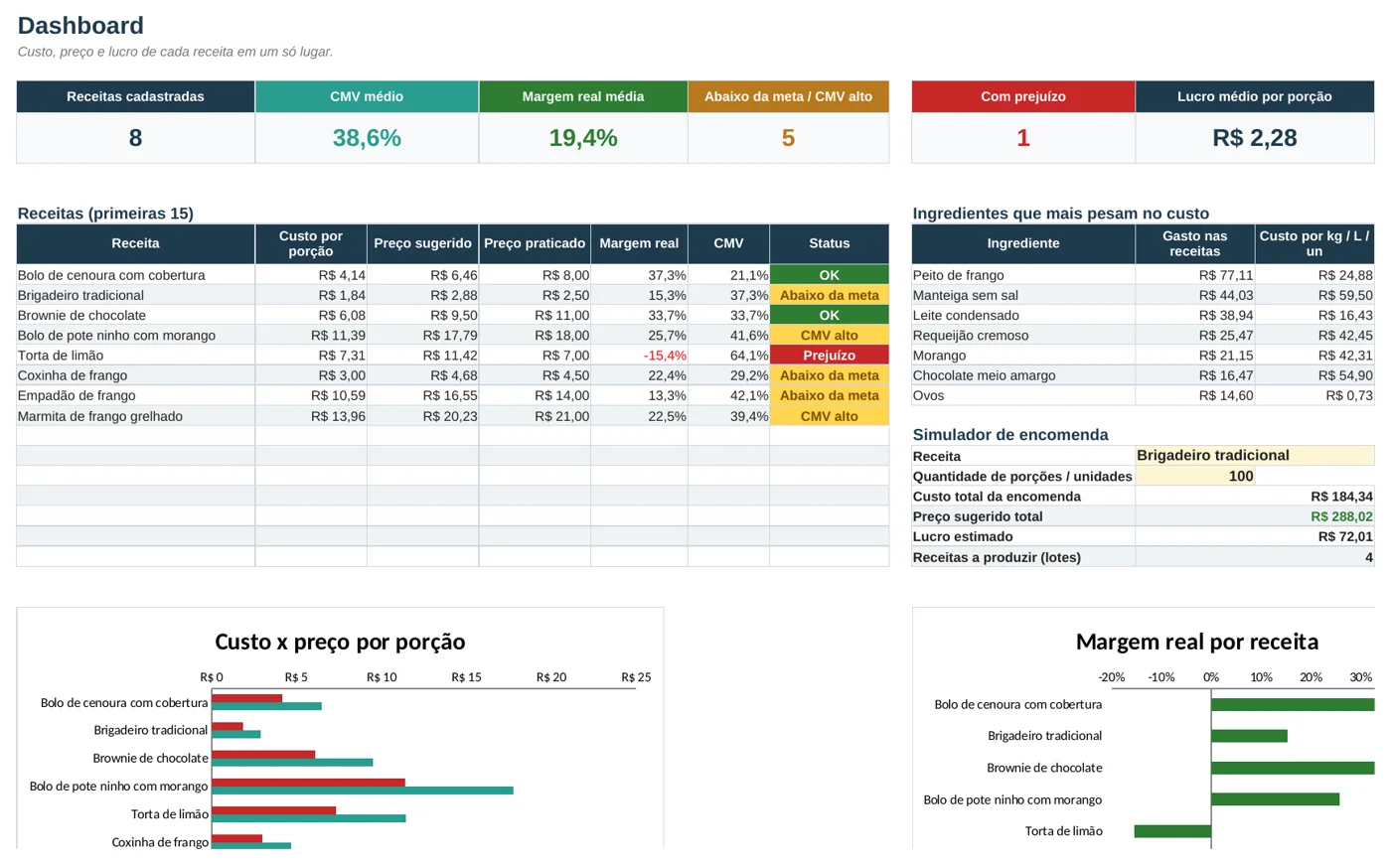Select the negative Torta de limão margin bar

[x=1172, y=831]
